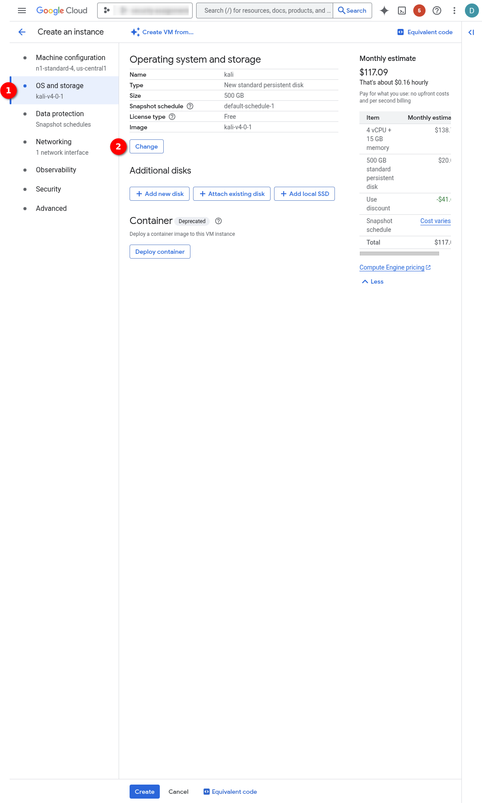Open Equivalent code at the bottom

pos(230,792)
